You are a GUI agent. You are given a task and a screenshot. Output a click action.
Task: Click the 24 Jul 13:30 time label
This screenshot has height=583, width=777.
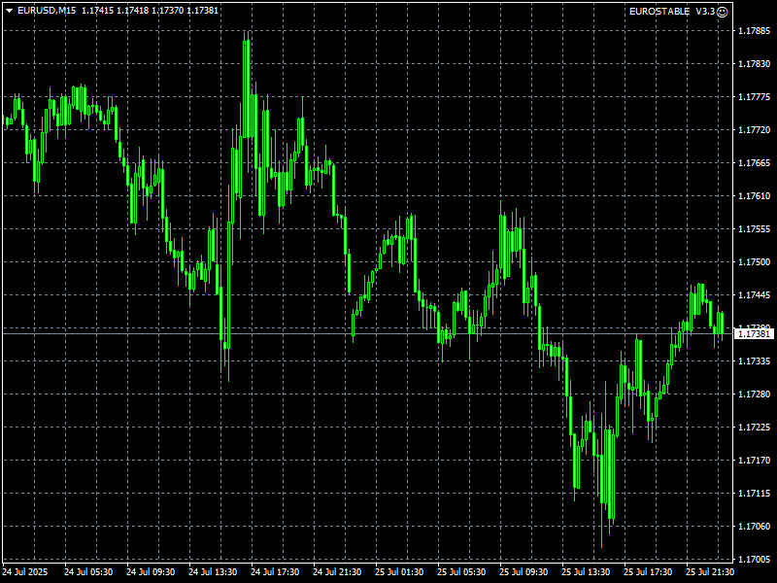tap(213, 572)
